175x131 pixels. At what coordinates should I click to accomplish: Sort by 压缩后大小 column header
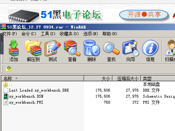(127, 78)
